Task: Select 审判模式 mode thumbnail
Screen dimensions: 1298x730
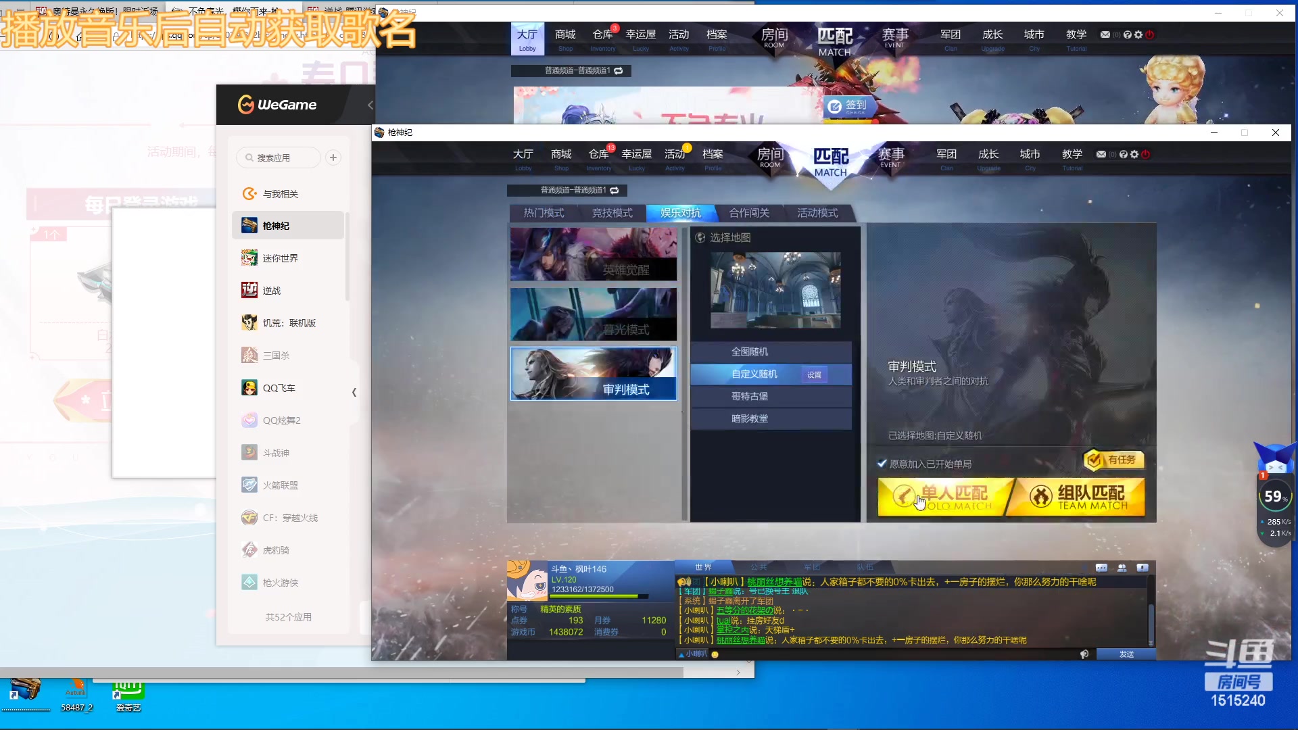Action: (x=594, y=373)
